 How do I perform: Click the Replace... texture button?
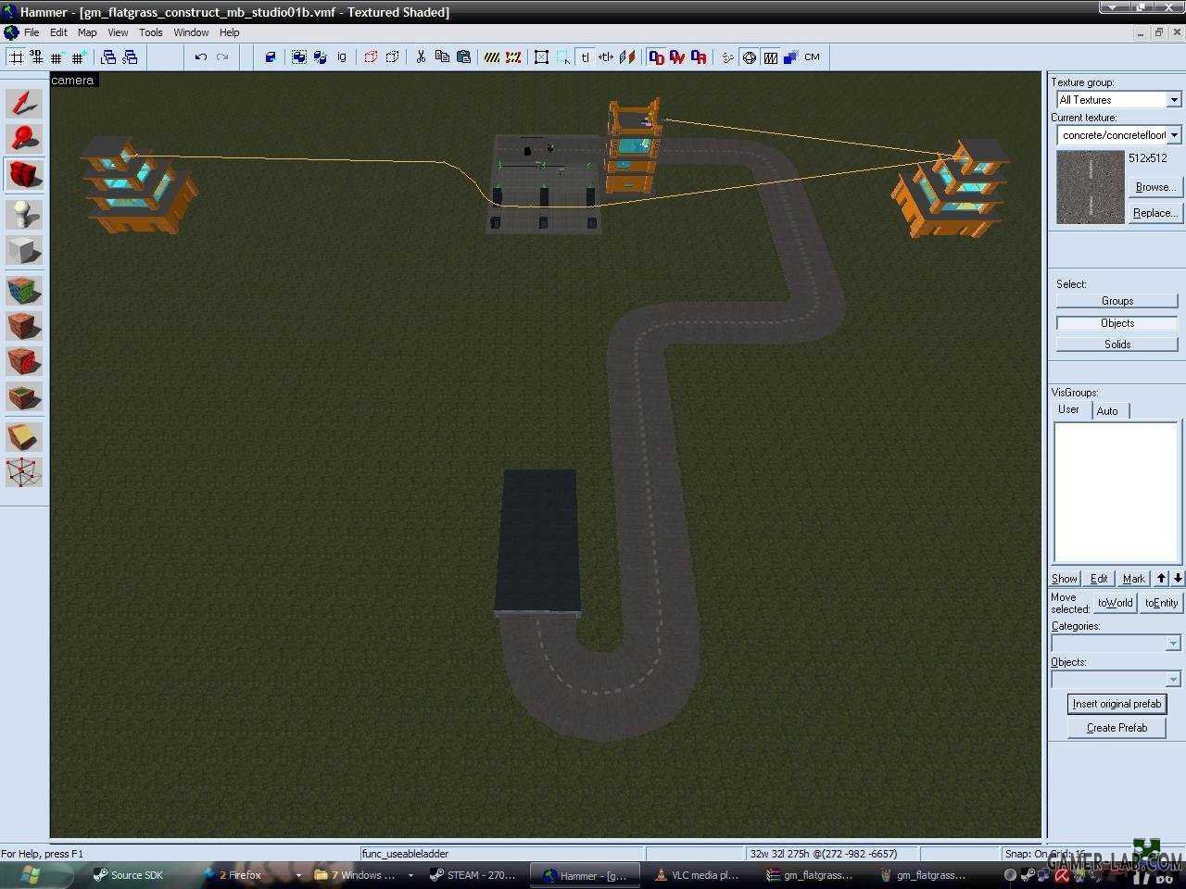(x=1155, y=213)
